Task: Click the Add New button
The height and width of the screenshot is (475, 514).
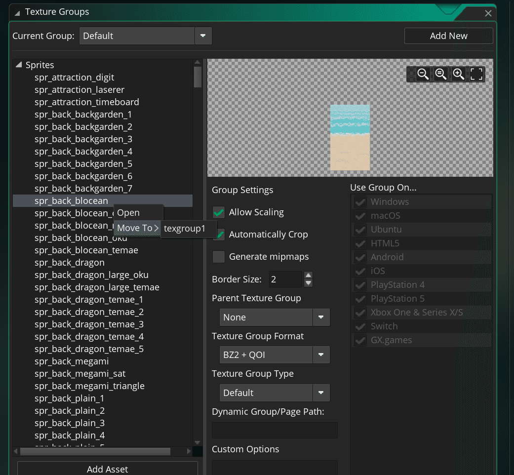Action: point(448,36)
